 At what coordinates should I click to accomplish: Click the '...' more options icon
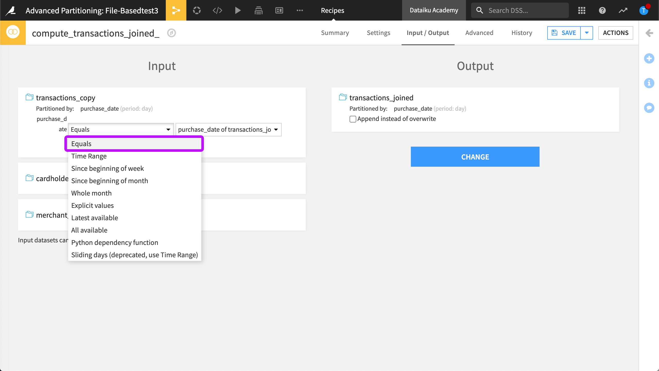pyautogui.click(x=299, y=10)
